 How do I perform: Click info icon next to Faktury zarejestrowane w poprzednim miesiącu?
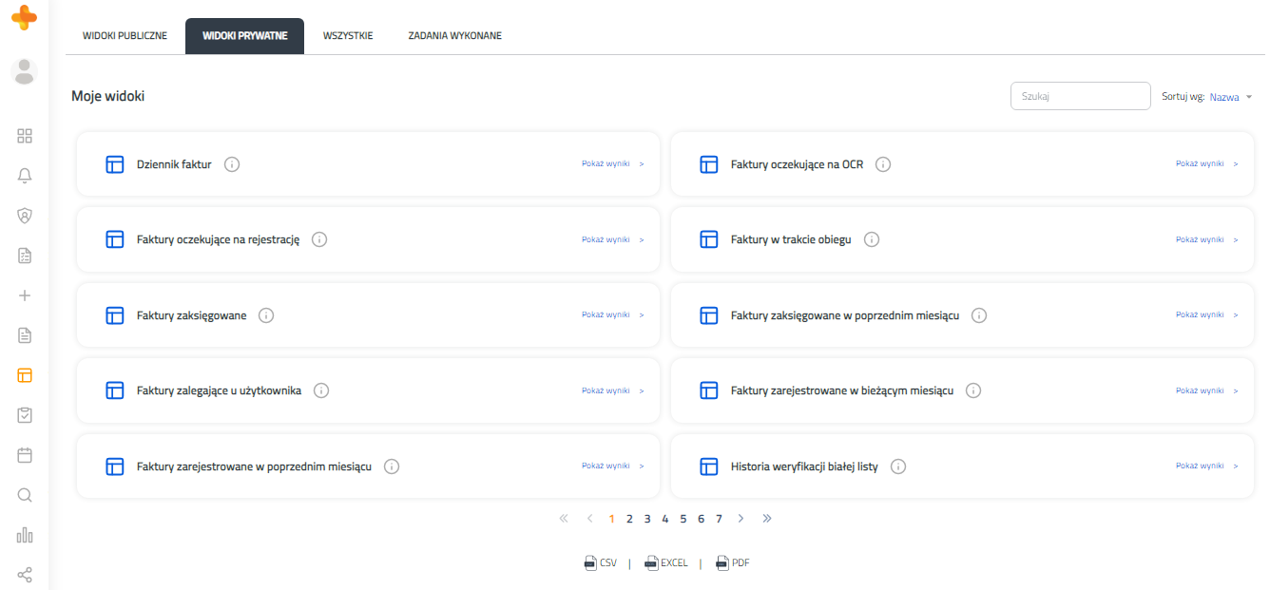tap(392, 466)
